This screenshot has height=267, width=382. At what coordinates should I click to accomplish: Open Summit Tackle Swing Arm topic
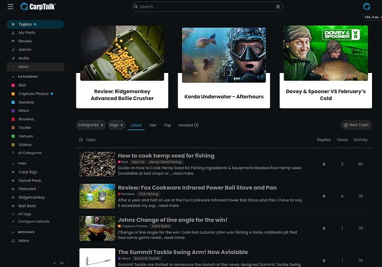point(183,252)
